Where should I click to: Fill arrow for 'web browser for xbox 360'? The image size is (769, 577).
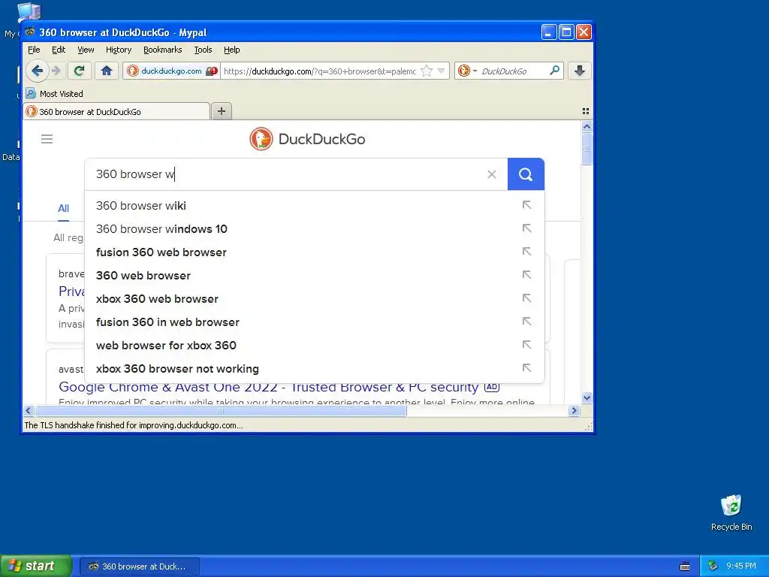(526, 345)
